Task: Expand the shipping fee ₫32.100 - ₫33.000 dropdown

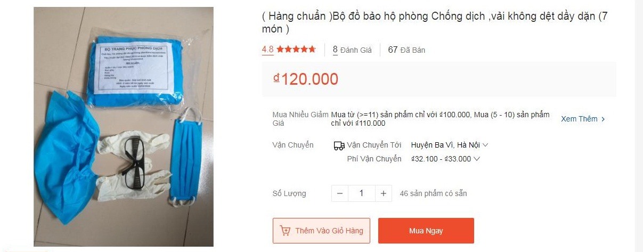Action: [445, 159]
